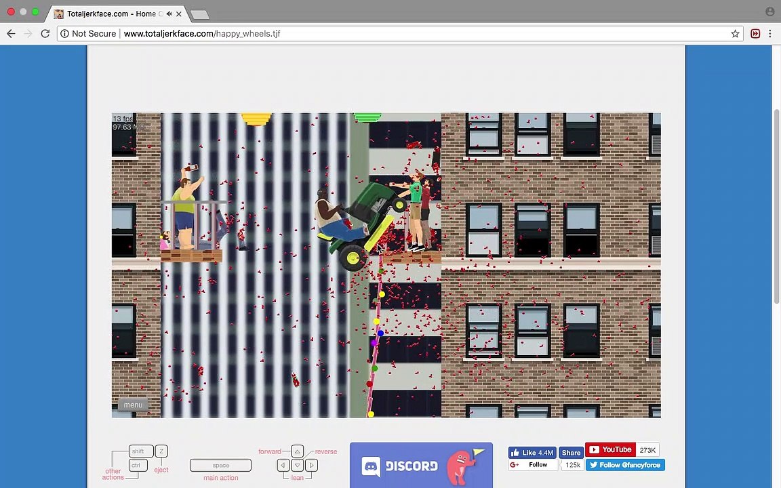Bookmark this page with the star icon
Image resolution: width=781 pixels, height=488 pixels.
point(735,33)
